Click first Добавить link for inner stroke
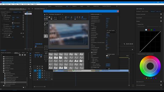Viewport: 164px width, 92px height. (x=108, y=64)
